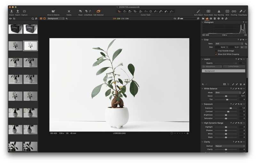Click the Reset adjustments arrow icon
The width and height of the screenshot is (256, 163).
click(80, 11)
